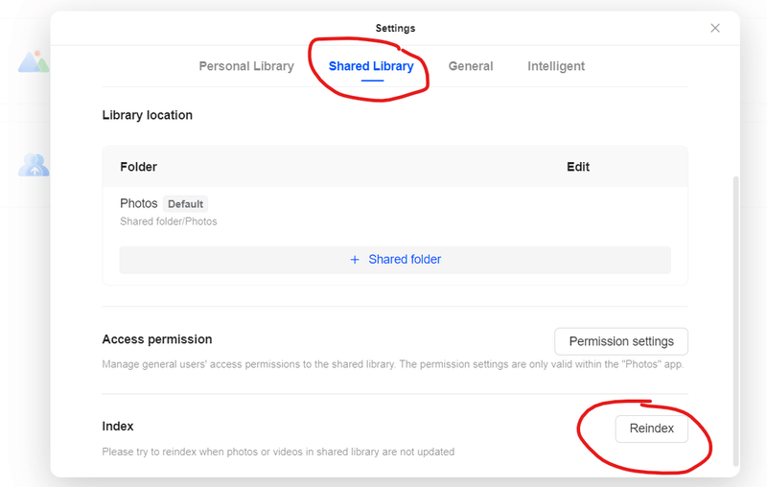Viewport: 767px width, 487px height.
Task: Open Permission settings
Action: pyautogui.click(x=621, y=341)
